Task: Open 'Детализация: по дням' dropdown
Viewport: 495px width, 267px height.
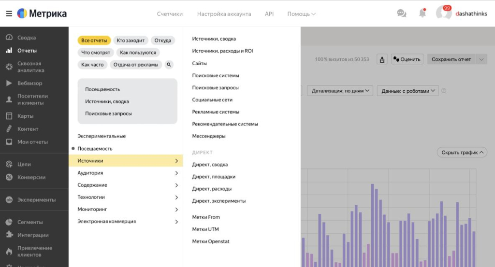Action: (341, 90)
